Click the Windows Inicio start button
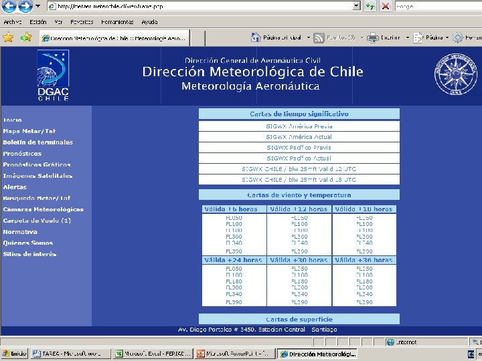Viewport: 482px width, 361px height. (14, 354)
